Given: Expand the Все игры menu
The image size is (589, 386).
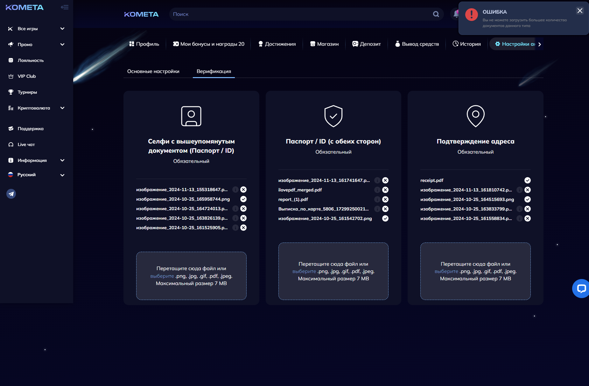Looking at the screenshot, I should coord(62,29).
